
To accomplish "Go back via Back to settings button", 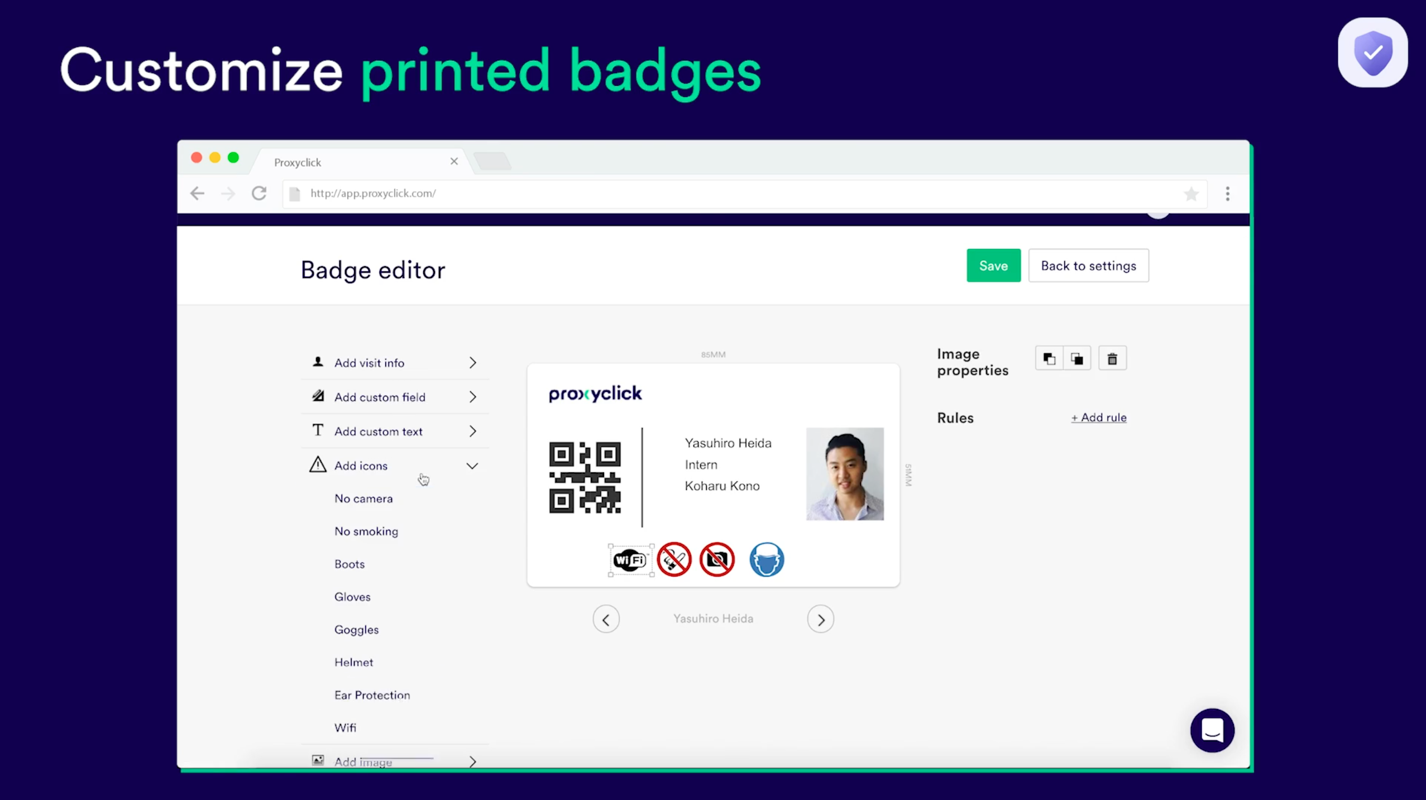I will click(x=1088, y=266).
